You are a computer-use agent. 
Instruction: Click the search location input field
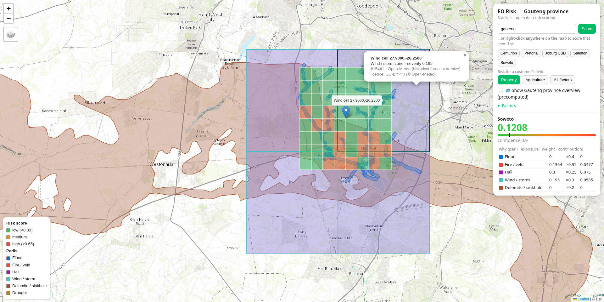click(537, 29)
